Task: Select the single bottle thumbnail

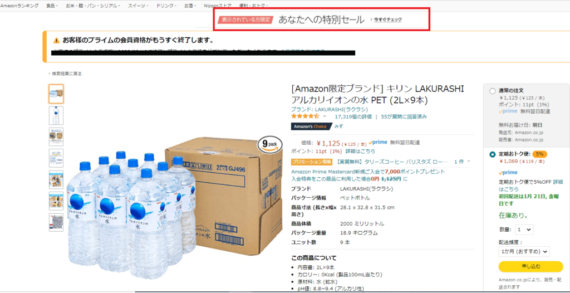Action: 56,115
